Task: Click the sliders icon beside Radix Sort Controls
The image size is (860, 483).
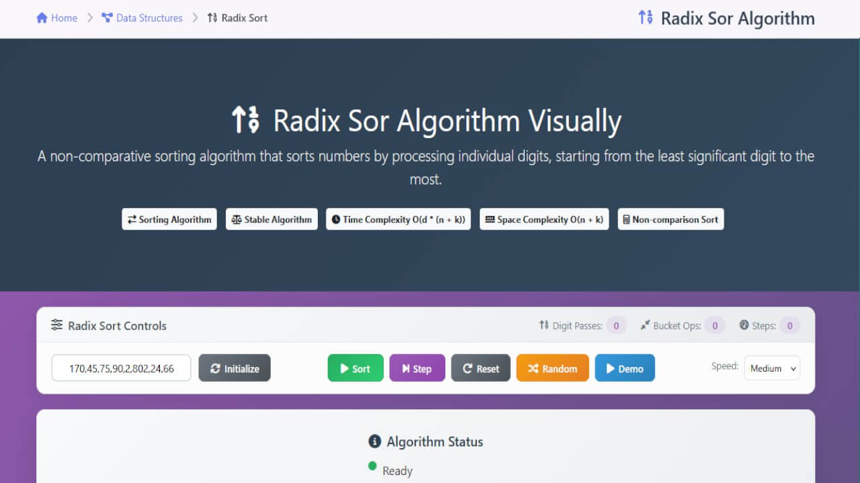Action: pyautogui.click(x=57, y=325)
